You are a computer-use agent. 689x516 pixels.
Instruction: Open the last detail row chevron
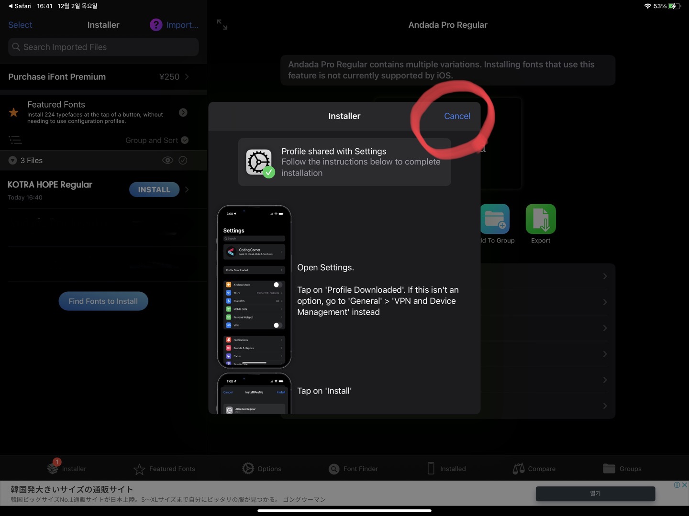coord(605,406)
